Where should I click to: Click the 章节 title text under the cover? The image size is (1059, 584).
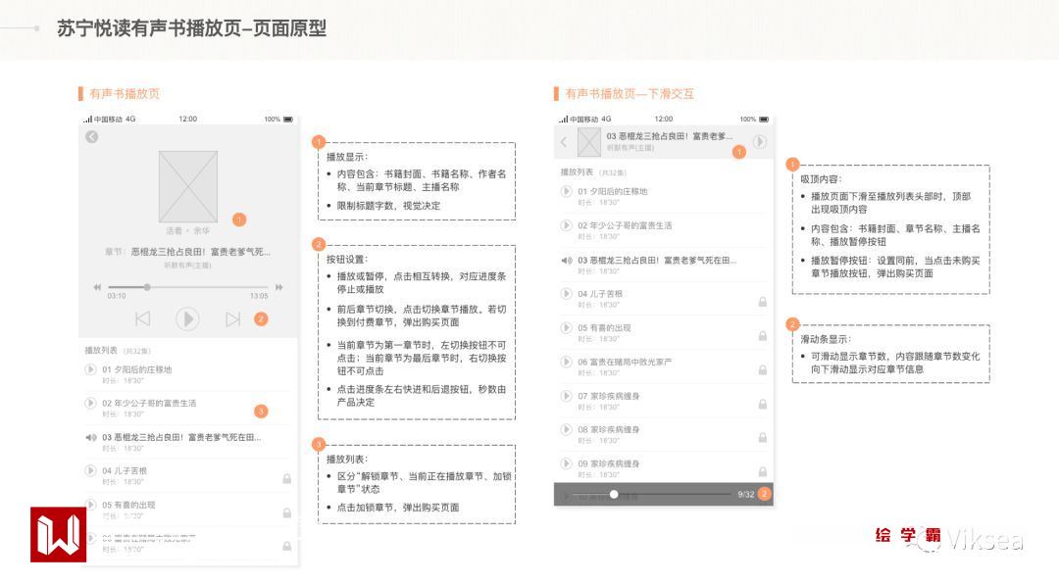tap(187, 252)
